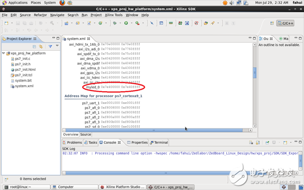Viewport: 304px width, 190px height.
Task: Open the Project Explorer filter icon
Action: (x=50, y=47)
